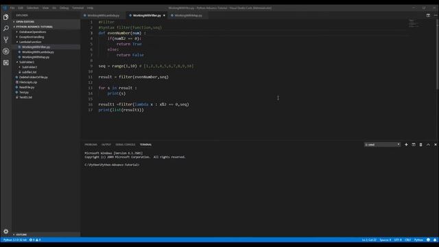Viewport: 439px width, 247px height.
Task: Click the split editor icon
Action: pyautogui.click(x=428, y=15)
